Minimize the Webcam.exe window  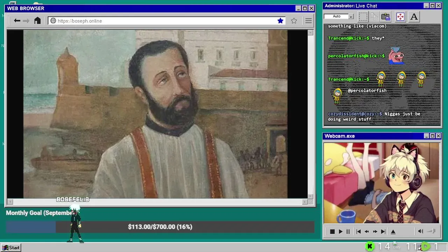[426, 136]
